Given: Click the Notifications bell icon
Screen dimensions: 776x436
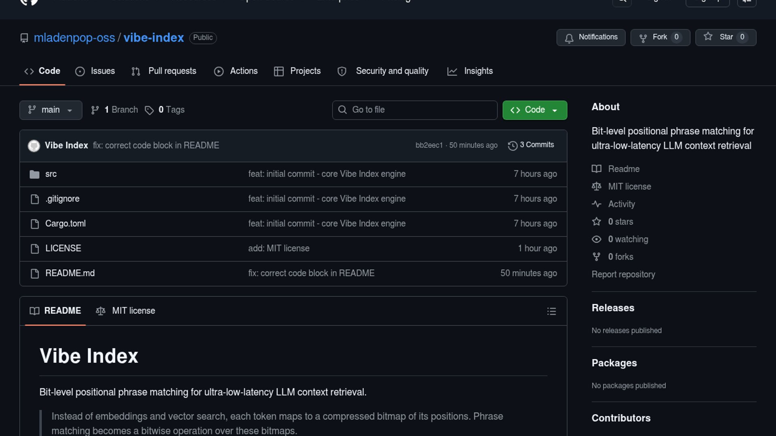Looking at the screenshot, I should pyautogui.click(x=569, y=38).
